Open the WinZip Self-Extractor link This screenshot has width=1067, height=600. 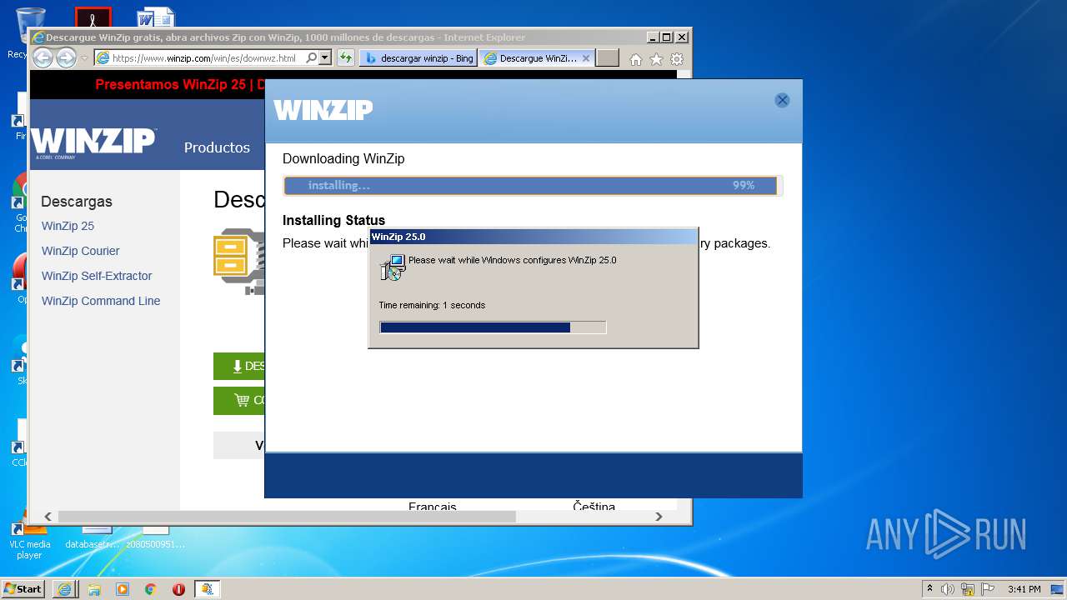97,276
